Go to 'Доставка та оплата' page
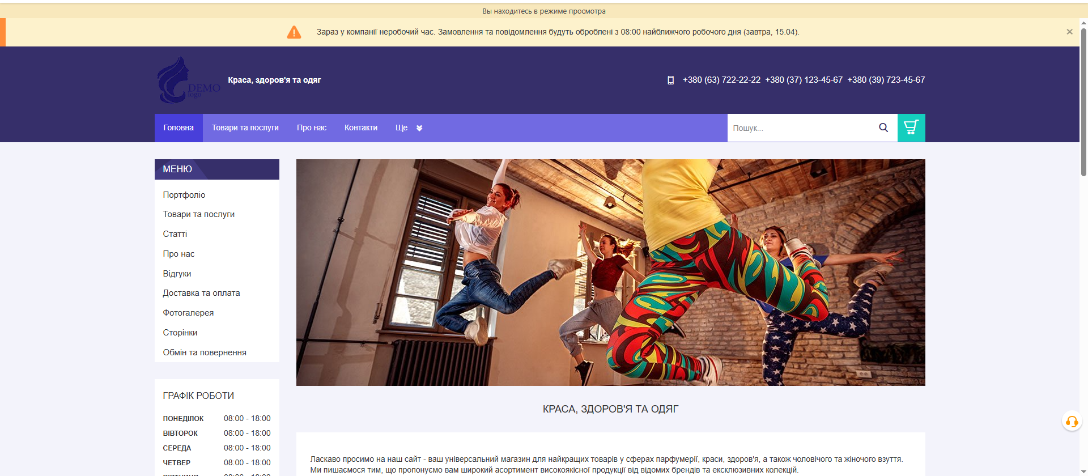Image resolution: width=1088 pixels, height=476 pixels. tap(201, 293)
